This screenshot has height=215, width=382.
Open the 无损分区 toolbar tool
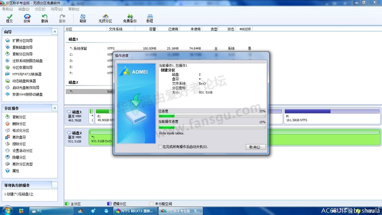(x=105, y=18)
